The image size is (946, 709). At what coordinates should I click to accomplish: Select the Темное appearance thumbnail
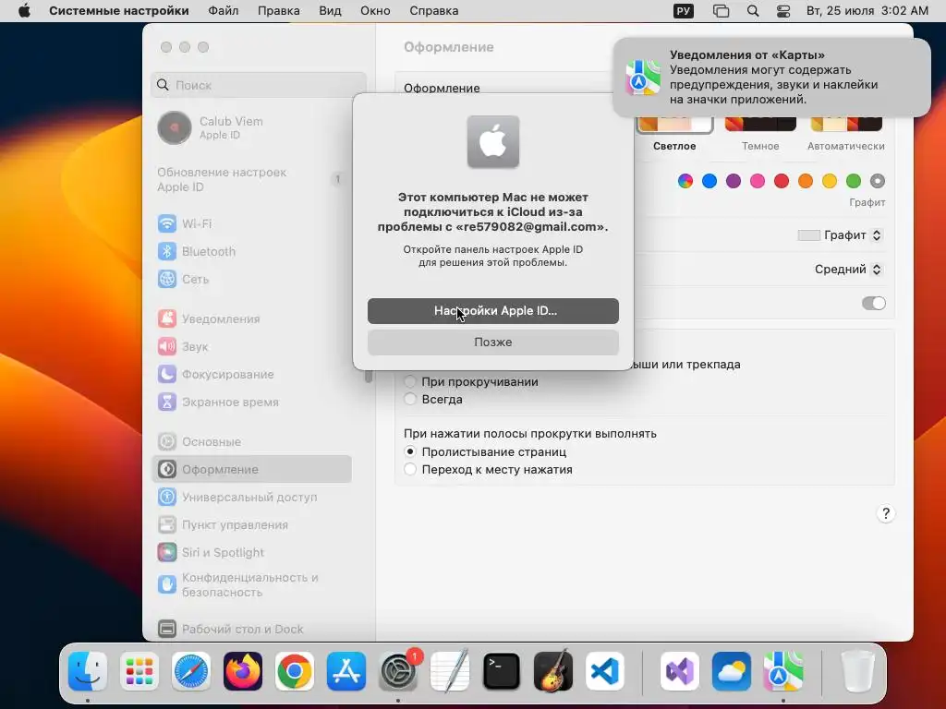[x=760, y=124]
